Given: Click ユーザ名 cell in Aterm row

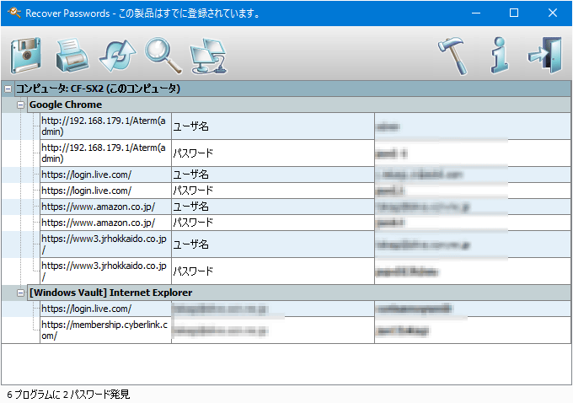Looking at the screenshot, I should (273, 126).
